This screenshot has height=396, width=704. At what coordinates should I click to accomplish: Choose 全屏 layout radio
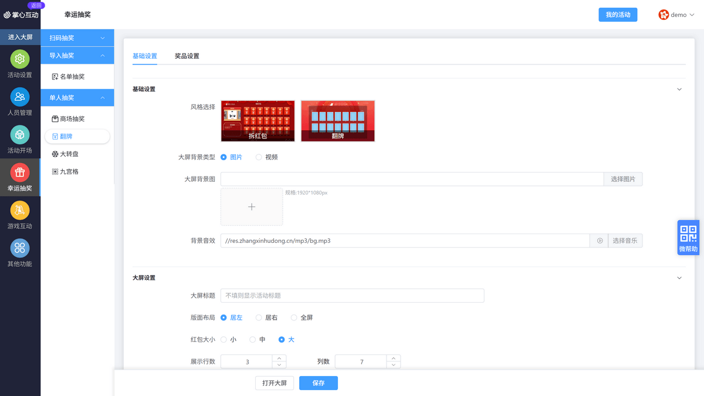coord(294,317)
